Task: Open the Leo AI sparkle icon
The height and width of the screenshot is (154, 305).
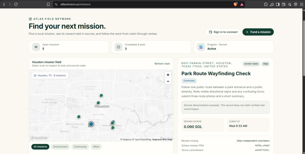Action: tap(289, 4)
